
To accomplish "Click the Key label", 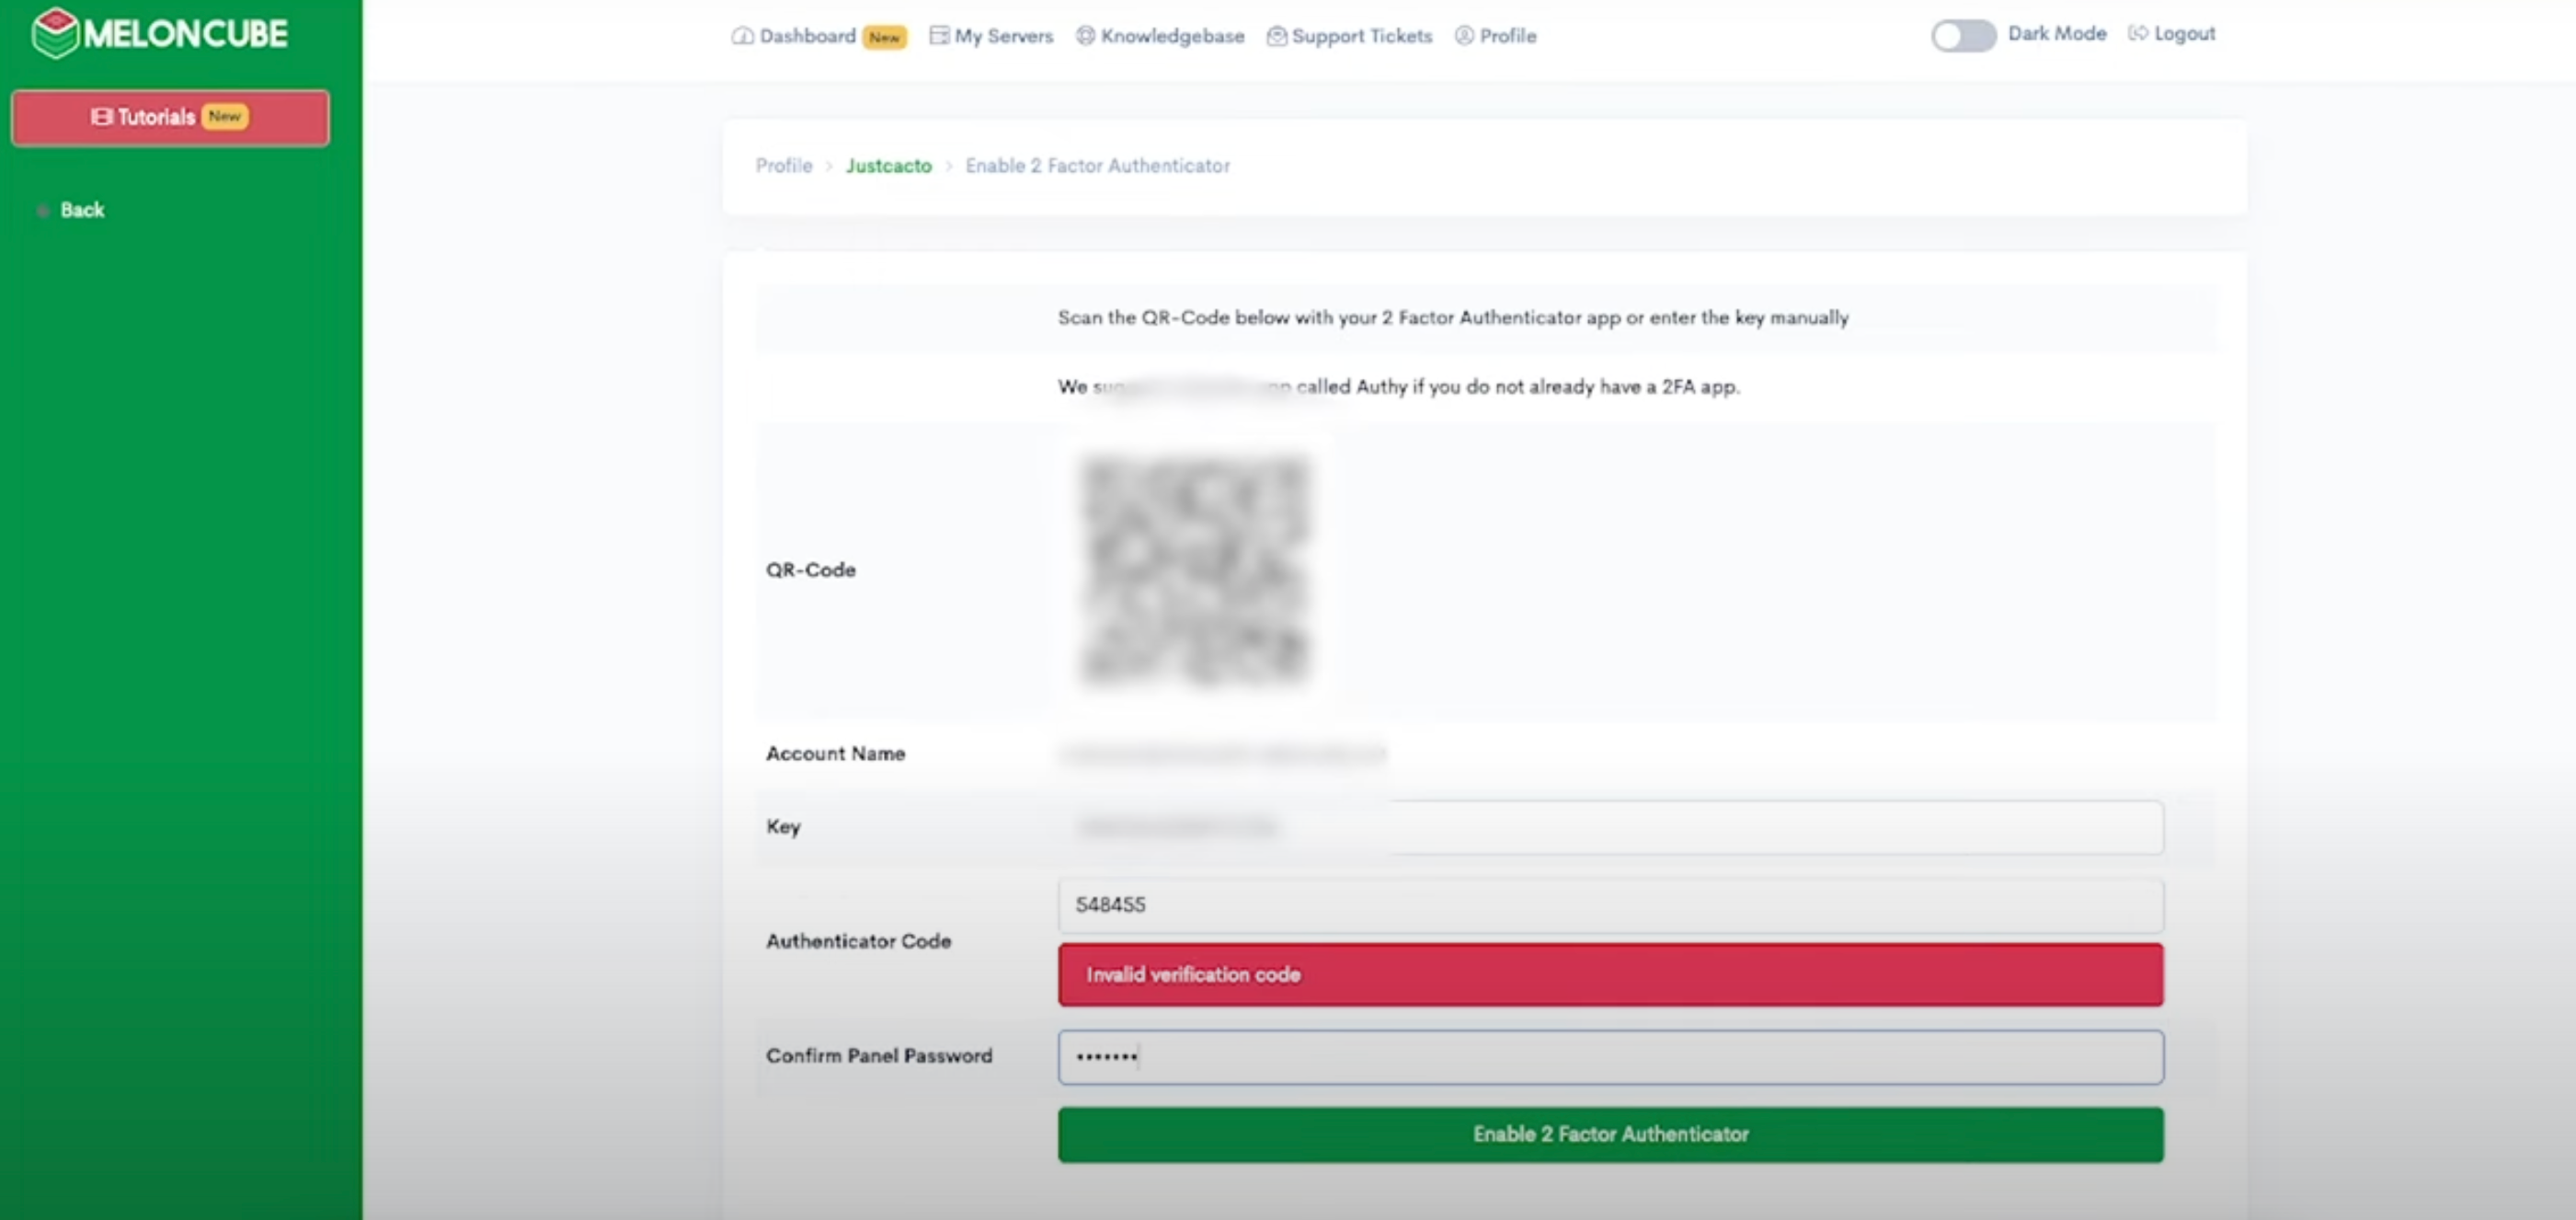I will 783,827.
